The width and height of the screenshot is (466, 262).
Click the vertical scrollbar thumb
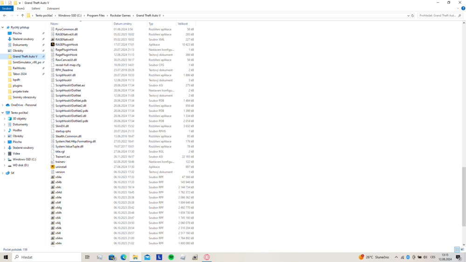(464, 197)
